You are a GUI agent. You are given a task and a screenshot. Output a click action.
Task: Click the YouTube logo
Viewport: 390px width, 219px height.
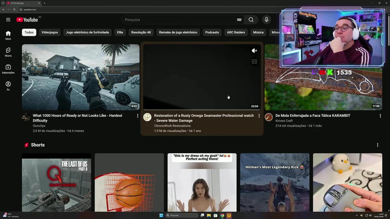(x=27, y=20)
